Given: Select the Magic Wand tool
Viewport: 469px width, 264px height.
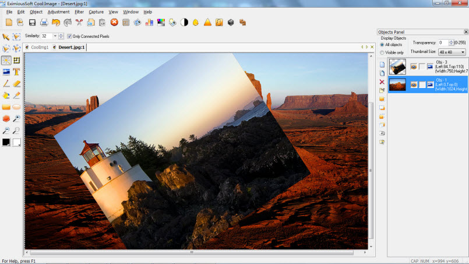Looking at the screenshot, I should pyautogui.click(x=6, y=60).
